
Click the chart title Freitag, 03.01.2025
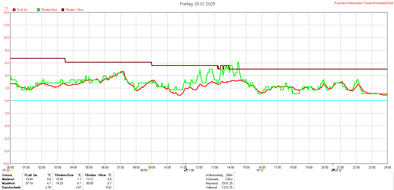(x=197, y=4)
